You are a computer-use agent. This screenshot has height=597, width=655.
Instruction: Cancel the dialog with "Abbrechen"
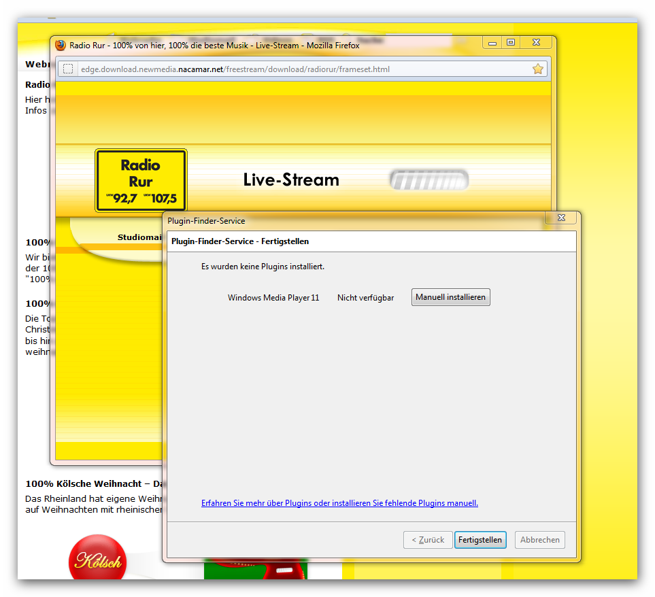tap(539, 540)
